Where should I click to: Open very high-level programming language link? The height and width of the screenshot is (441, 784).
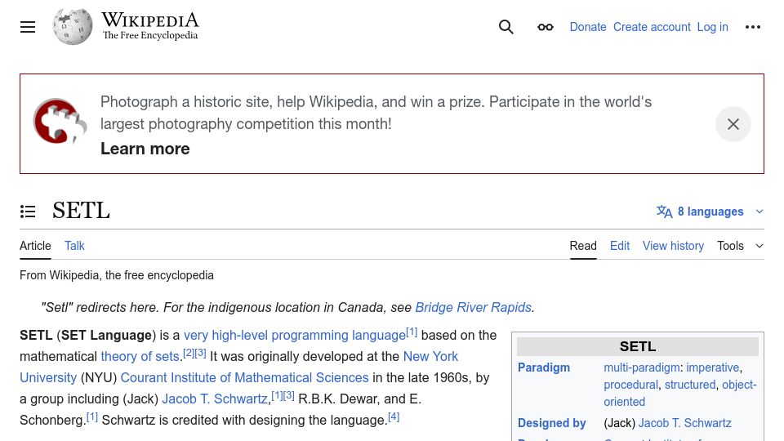(x=295, y=335)
